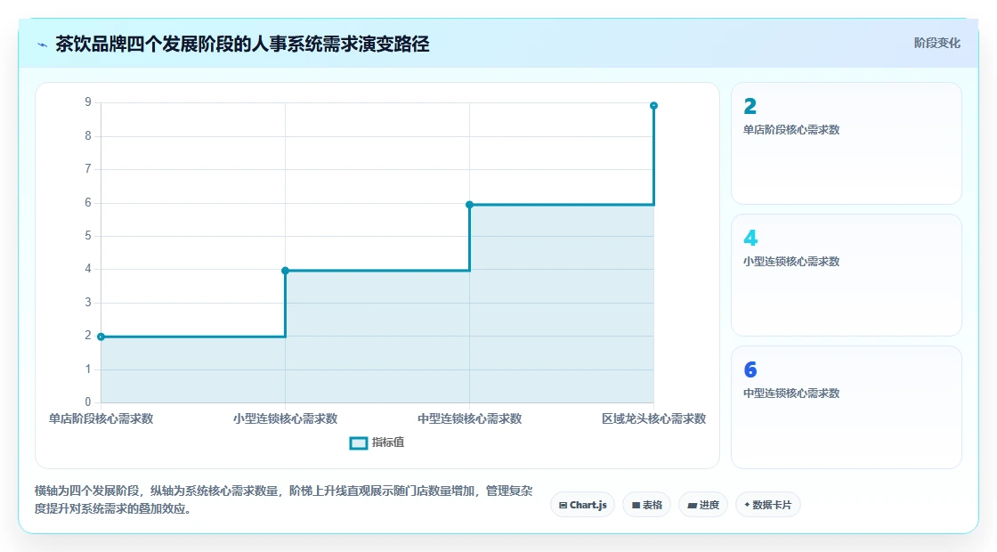This screenshot has height=552, width=997.
Task: Click the data point at value 4
Action: 286,271
